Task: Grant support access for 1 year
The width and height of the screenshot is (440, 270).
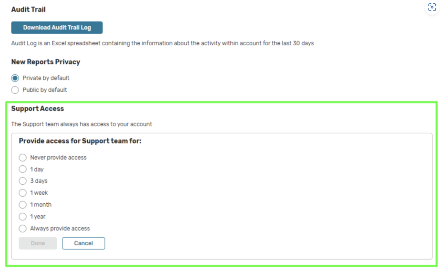Action: [23, 217]
